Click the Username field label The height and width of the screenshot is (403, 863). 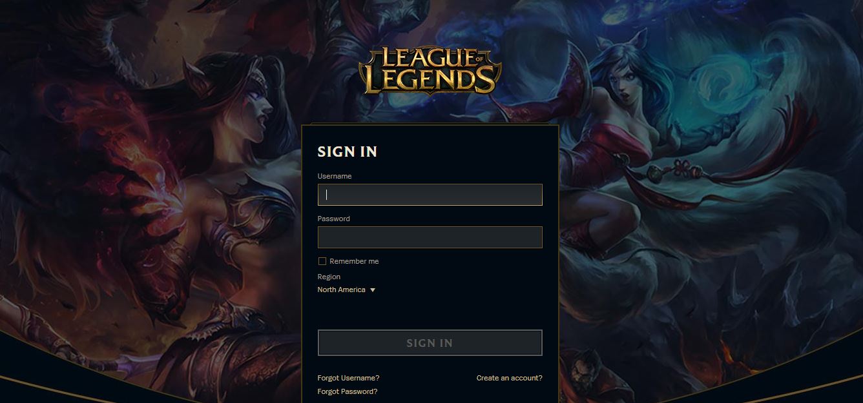point(335,176)
